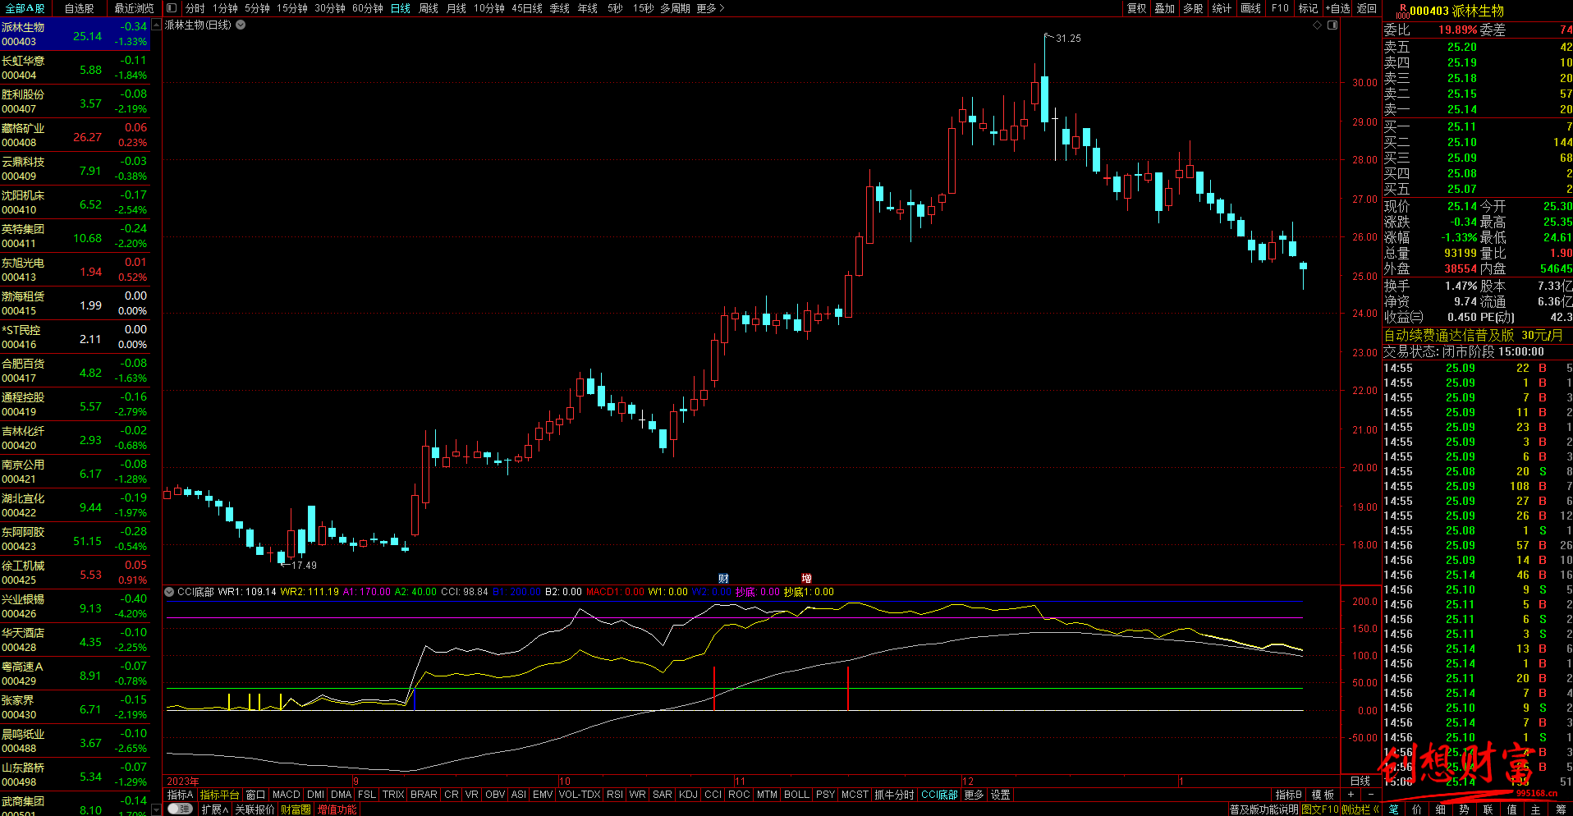Toggle the right side panel icon
The image size is (1573, 816).
click(1332, 25)
